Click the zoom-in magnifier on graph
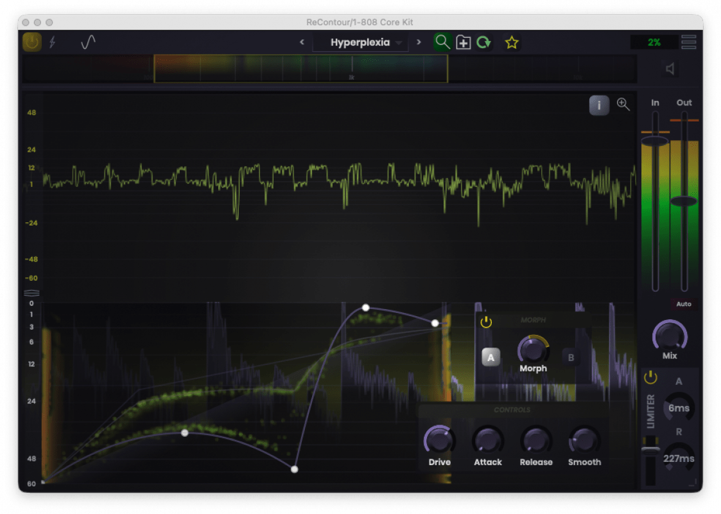Screen dimensions: 721x514 623,105
